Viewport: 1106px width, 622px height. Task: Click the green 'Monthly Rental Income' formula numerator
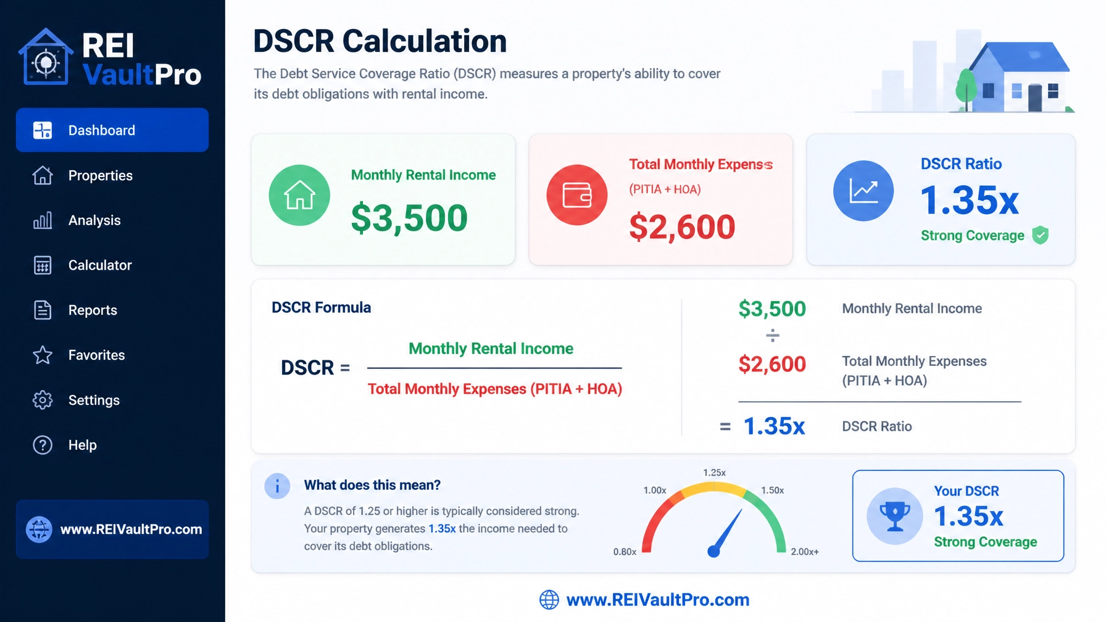coord(491,349)
